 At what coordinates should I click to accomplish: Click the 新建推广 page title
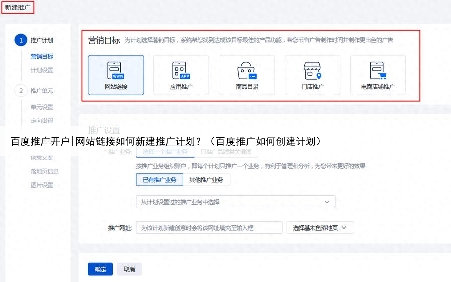tap(18, 7)
